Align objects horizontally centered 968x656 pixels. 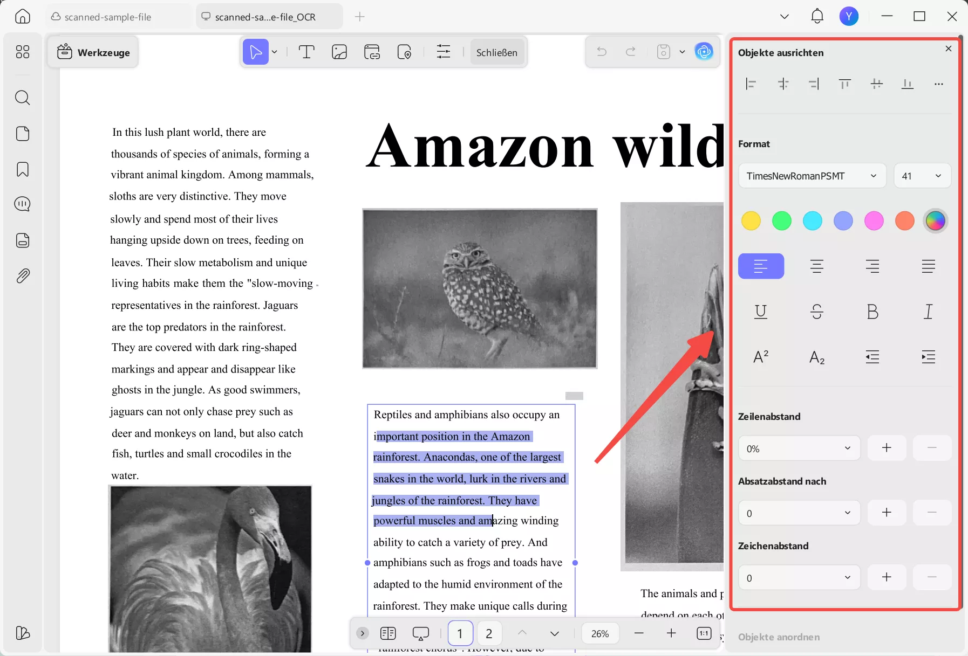tap(783, 84)
